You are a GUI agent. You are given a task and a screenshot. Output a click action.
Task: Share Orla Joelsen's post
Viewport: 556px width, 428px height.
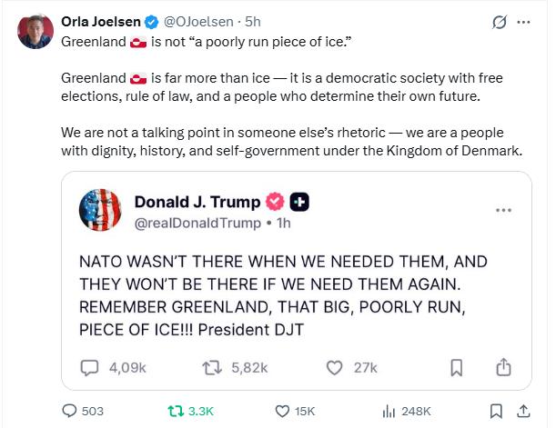click(x=523, y=411)
